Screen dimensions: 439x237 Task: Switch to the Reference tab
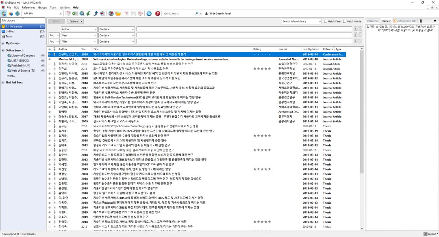pos(372,21)
